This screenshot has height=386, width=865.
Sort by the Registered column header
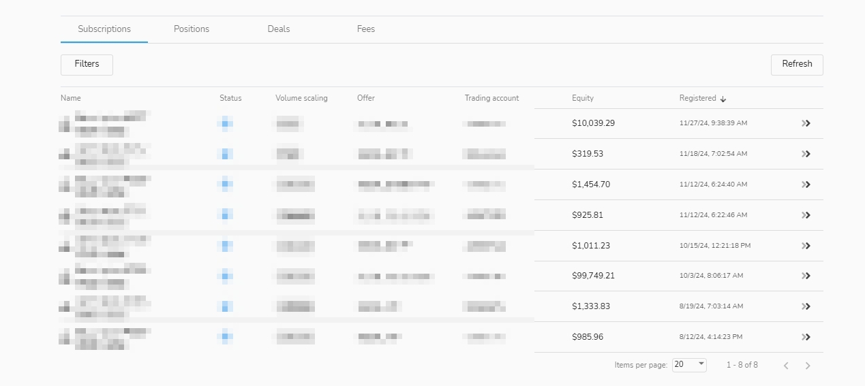click(x=697, y=98)
